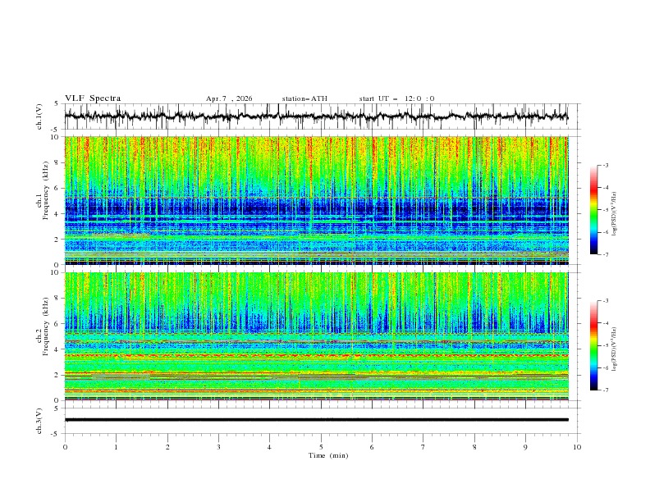650x502 pixels.
Task: Click the "ch.3(V)" waveform axis label
Action: (x=39, y=421)
